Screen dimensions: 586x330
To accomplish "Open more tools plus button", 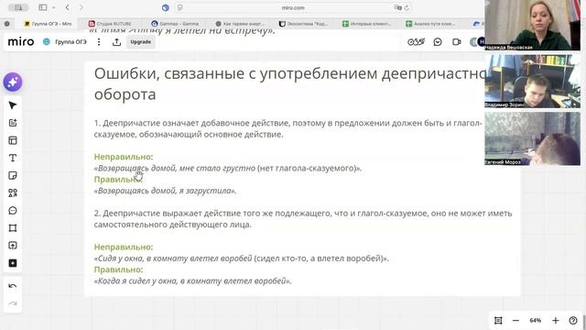I will coord(13,263).
